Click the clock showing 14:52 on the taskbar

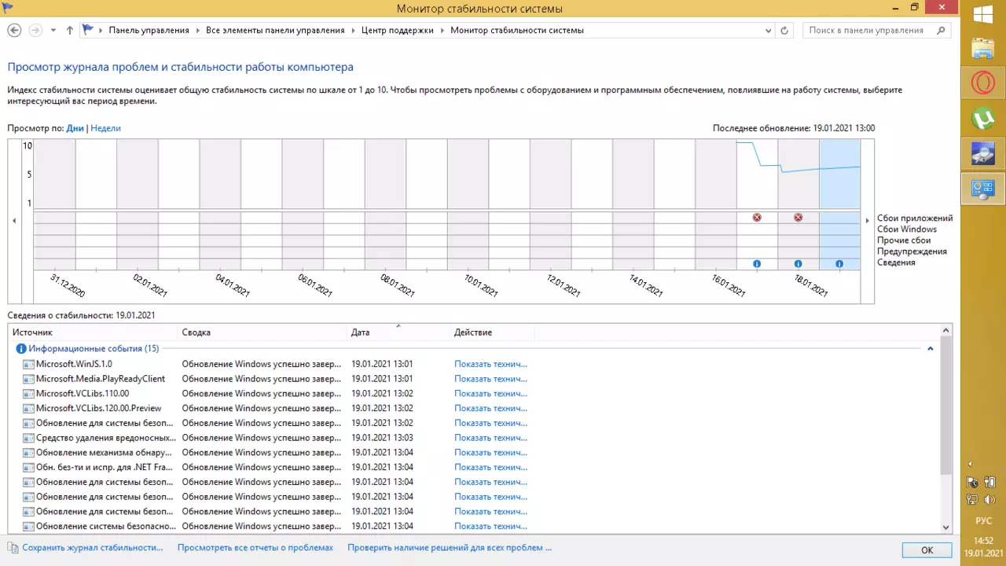[x=983, y=541]
